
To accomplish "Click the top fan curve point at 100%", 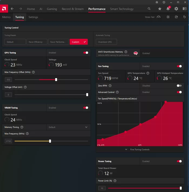I will point(166,102).
